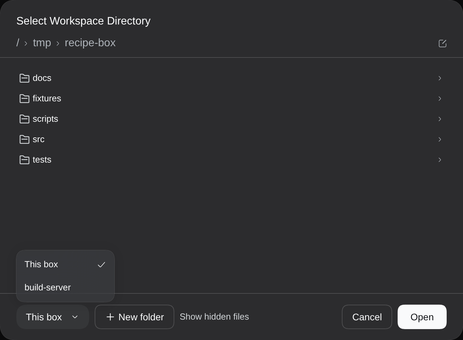Click the tests folder icon

click(x=25, y=160)
